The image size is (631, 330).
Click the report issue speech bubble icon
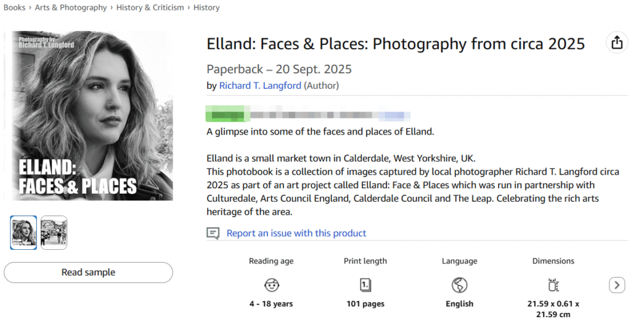(x=213, y=233)
